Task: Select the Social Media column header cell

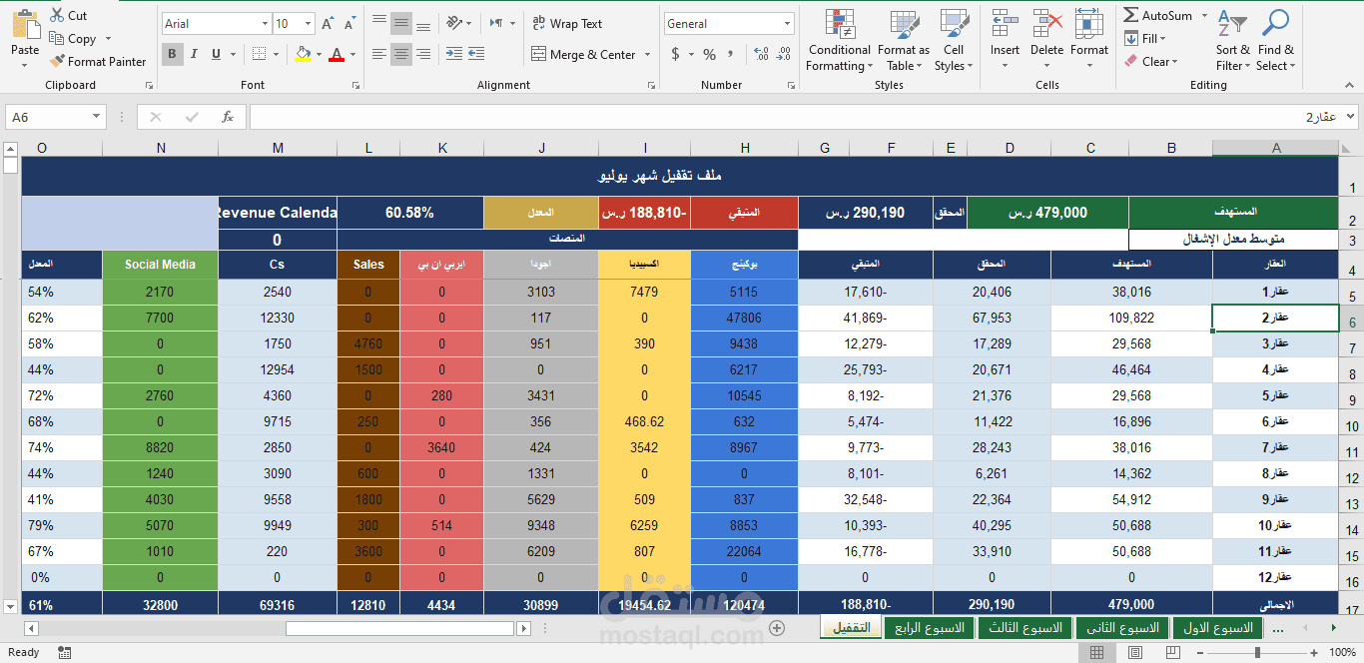Action: (x=160, y=265)
